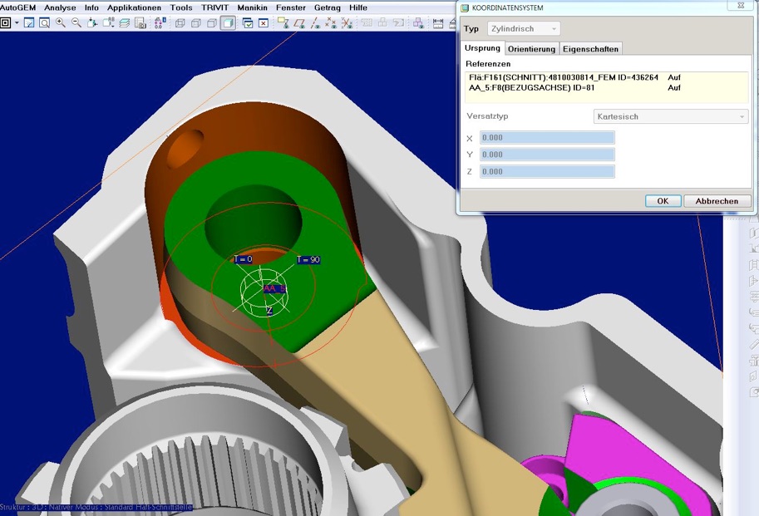Screen dimensions: 759x516
Task: Toggle No Hidden display style
Action: tap(212, 22)
